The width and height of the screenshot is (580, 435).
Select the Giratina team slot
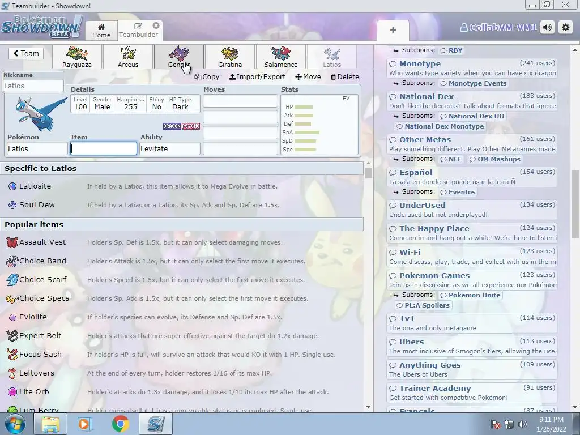pos(230,57)
